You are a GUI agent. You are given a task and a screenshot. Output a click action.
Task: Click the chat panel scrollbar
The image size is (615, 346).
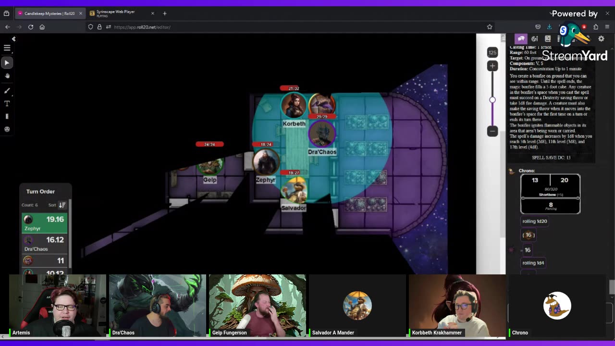(x=612, y=287)
